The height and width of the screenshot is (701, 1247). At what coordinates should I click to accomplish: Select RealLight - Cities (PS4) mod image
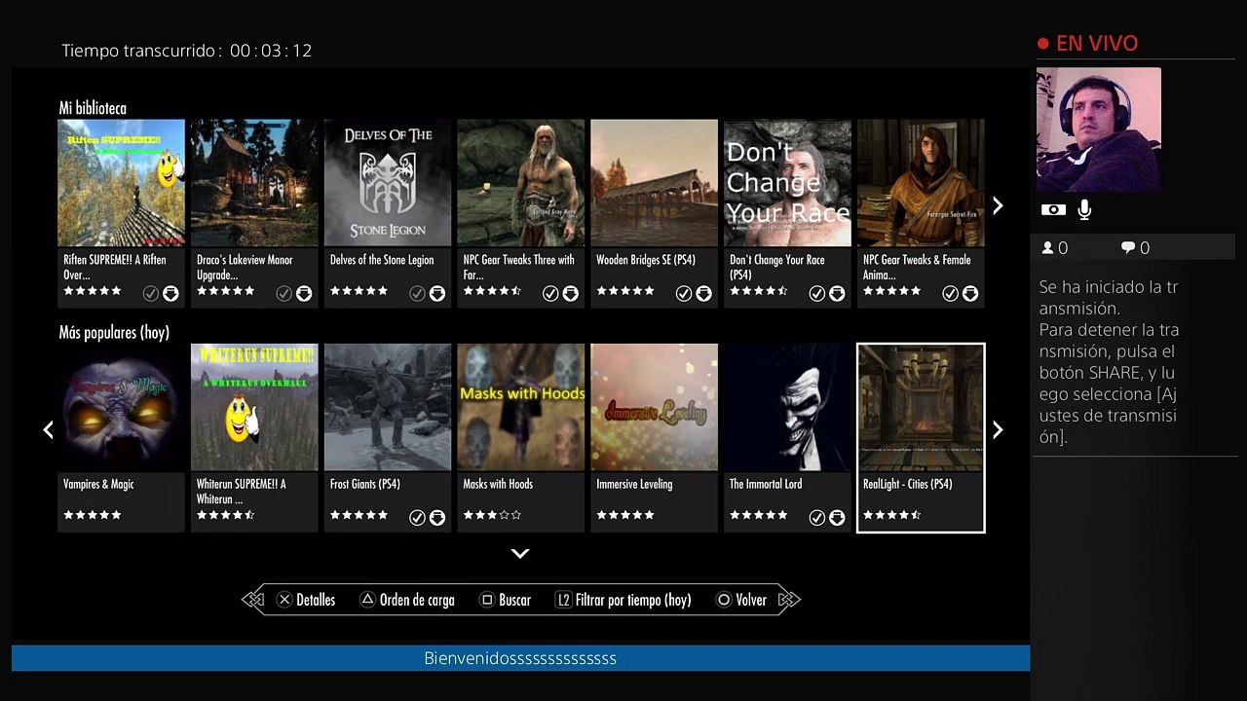pyautogui.click(x=921, y=407)
